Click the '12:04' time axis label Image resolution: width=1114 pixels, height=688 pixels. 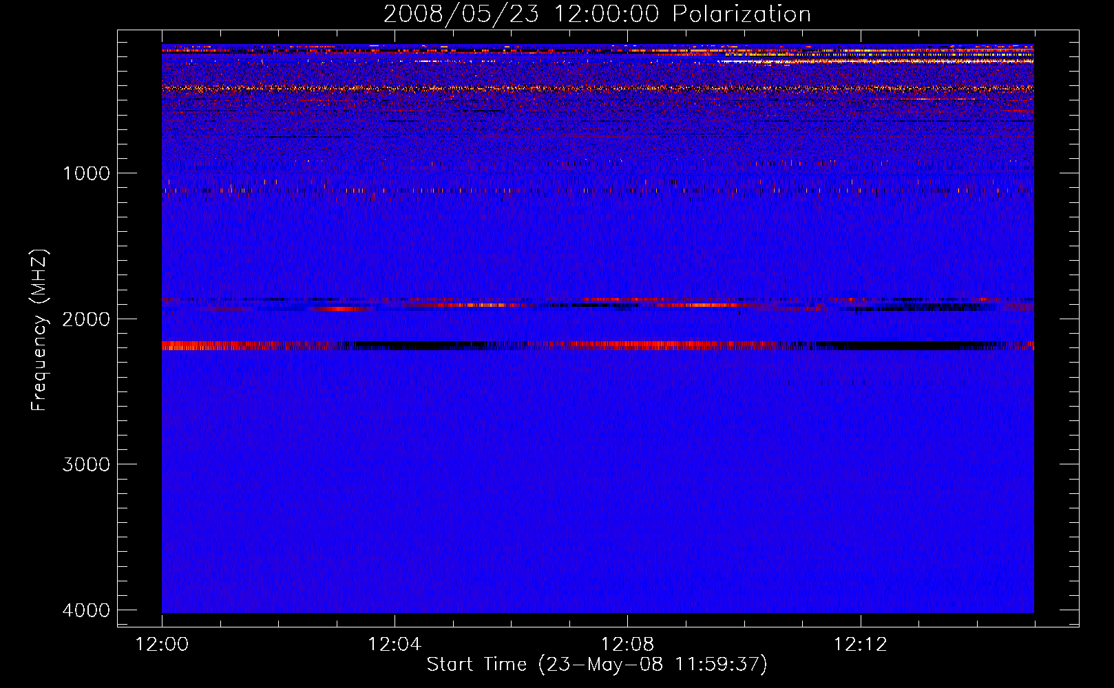[x=395, y=644]
